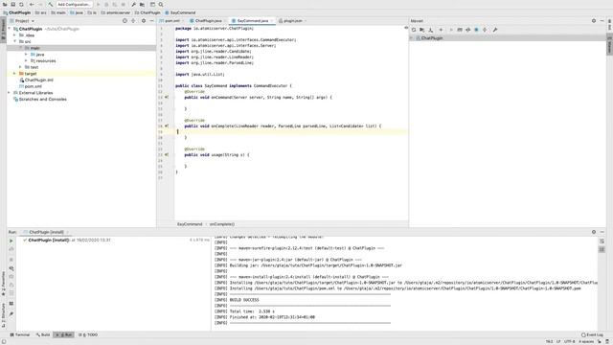Screen dimensions: 613x345
Task: Click the ChatPlugin root breadcrumb
Action: point(17,12)
